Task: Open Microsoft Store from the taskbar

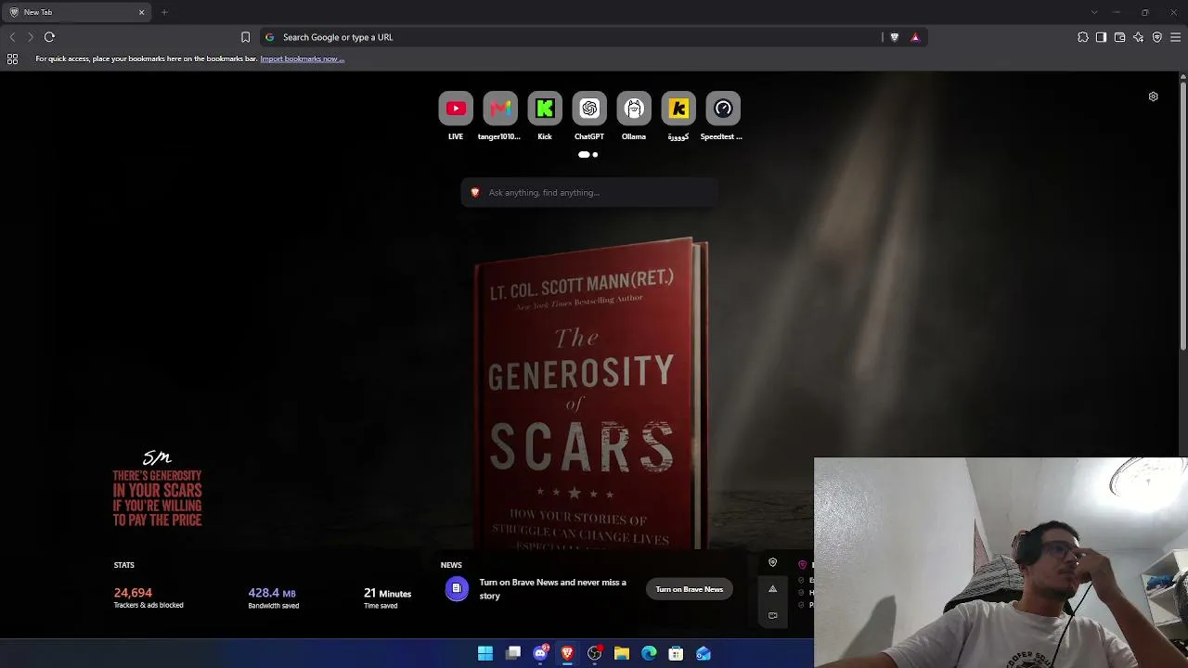Action: 677,653
